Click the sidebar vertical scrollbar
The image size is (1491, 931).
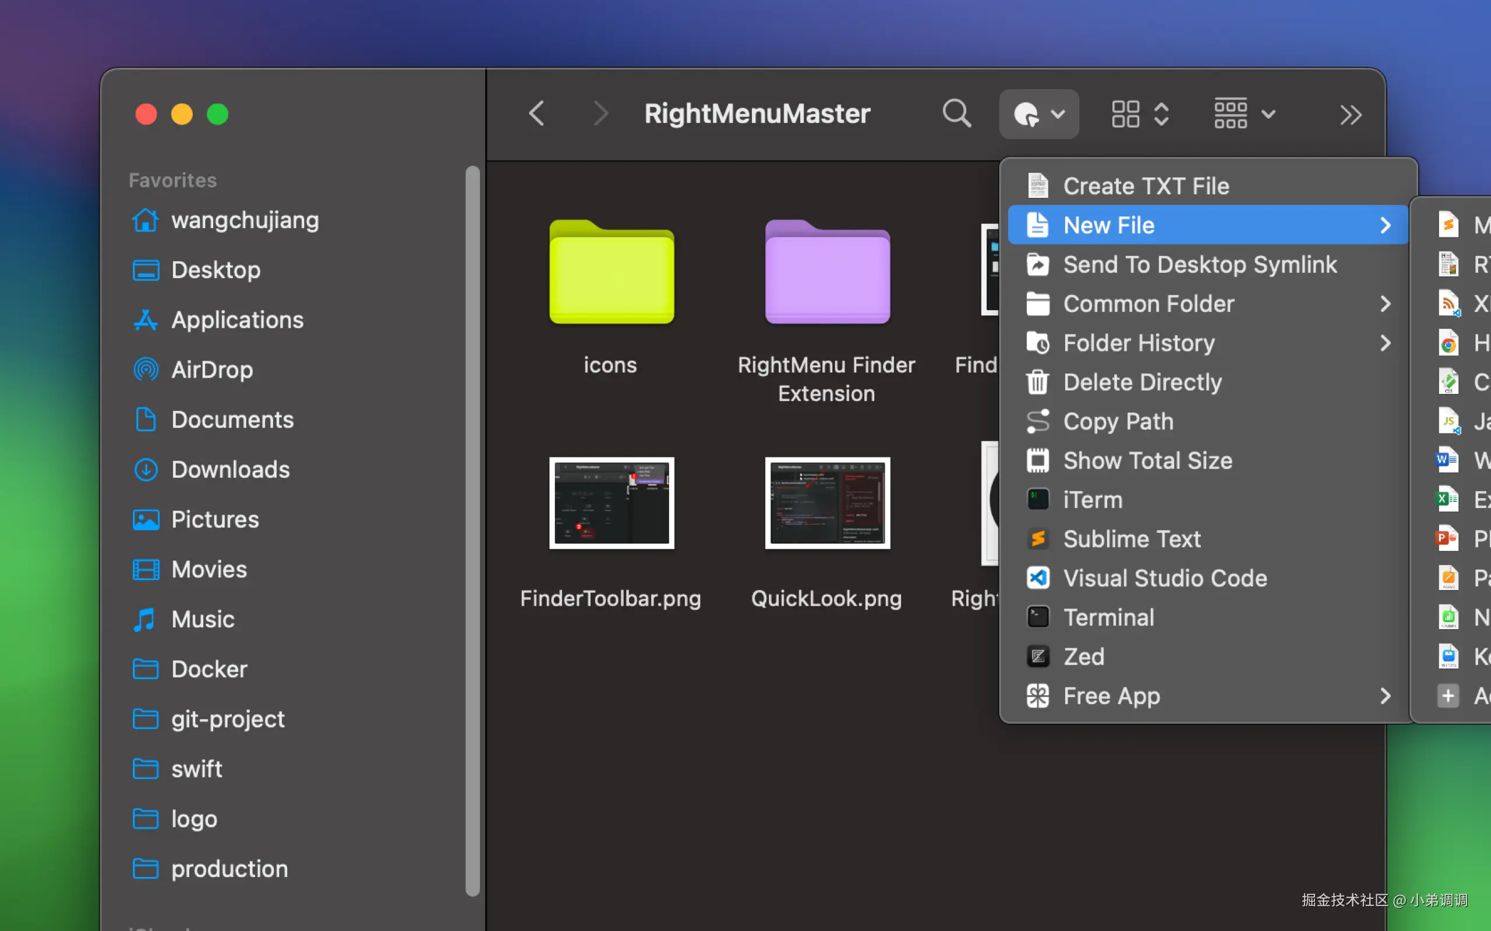click(472, 530)
